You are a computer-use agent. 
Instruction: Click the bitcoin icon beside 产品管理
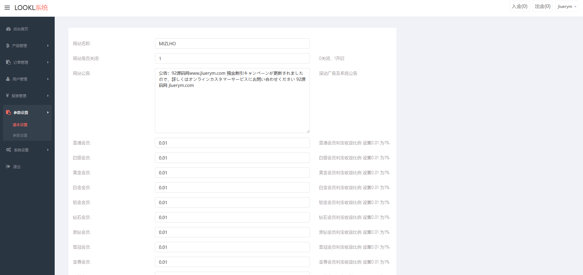pyautogui.click(x=8, y=46)
